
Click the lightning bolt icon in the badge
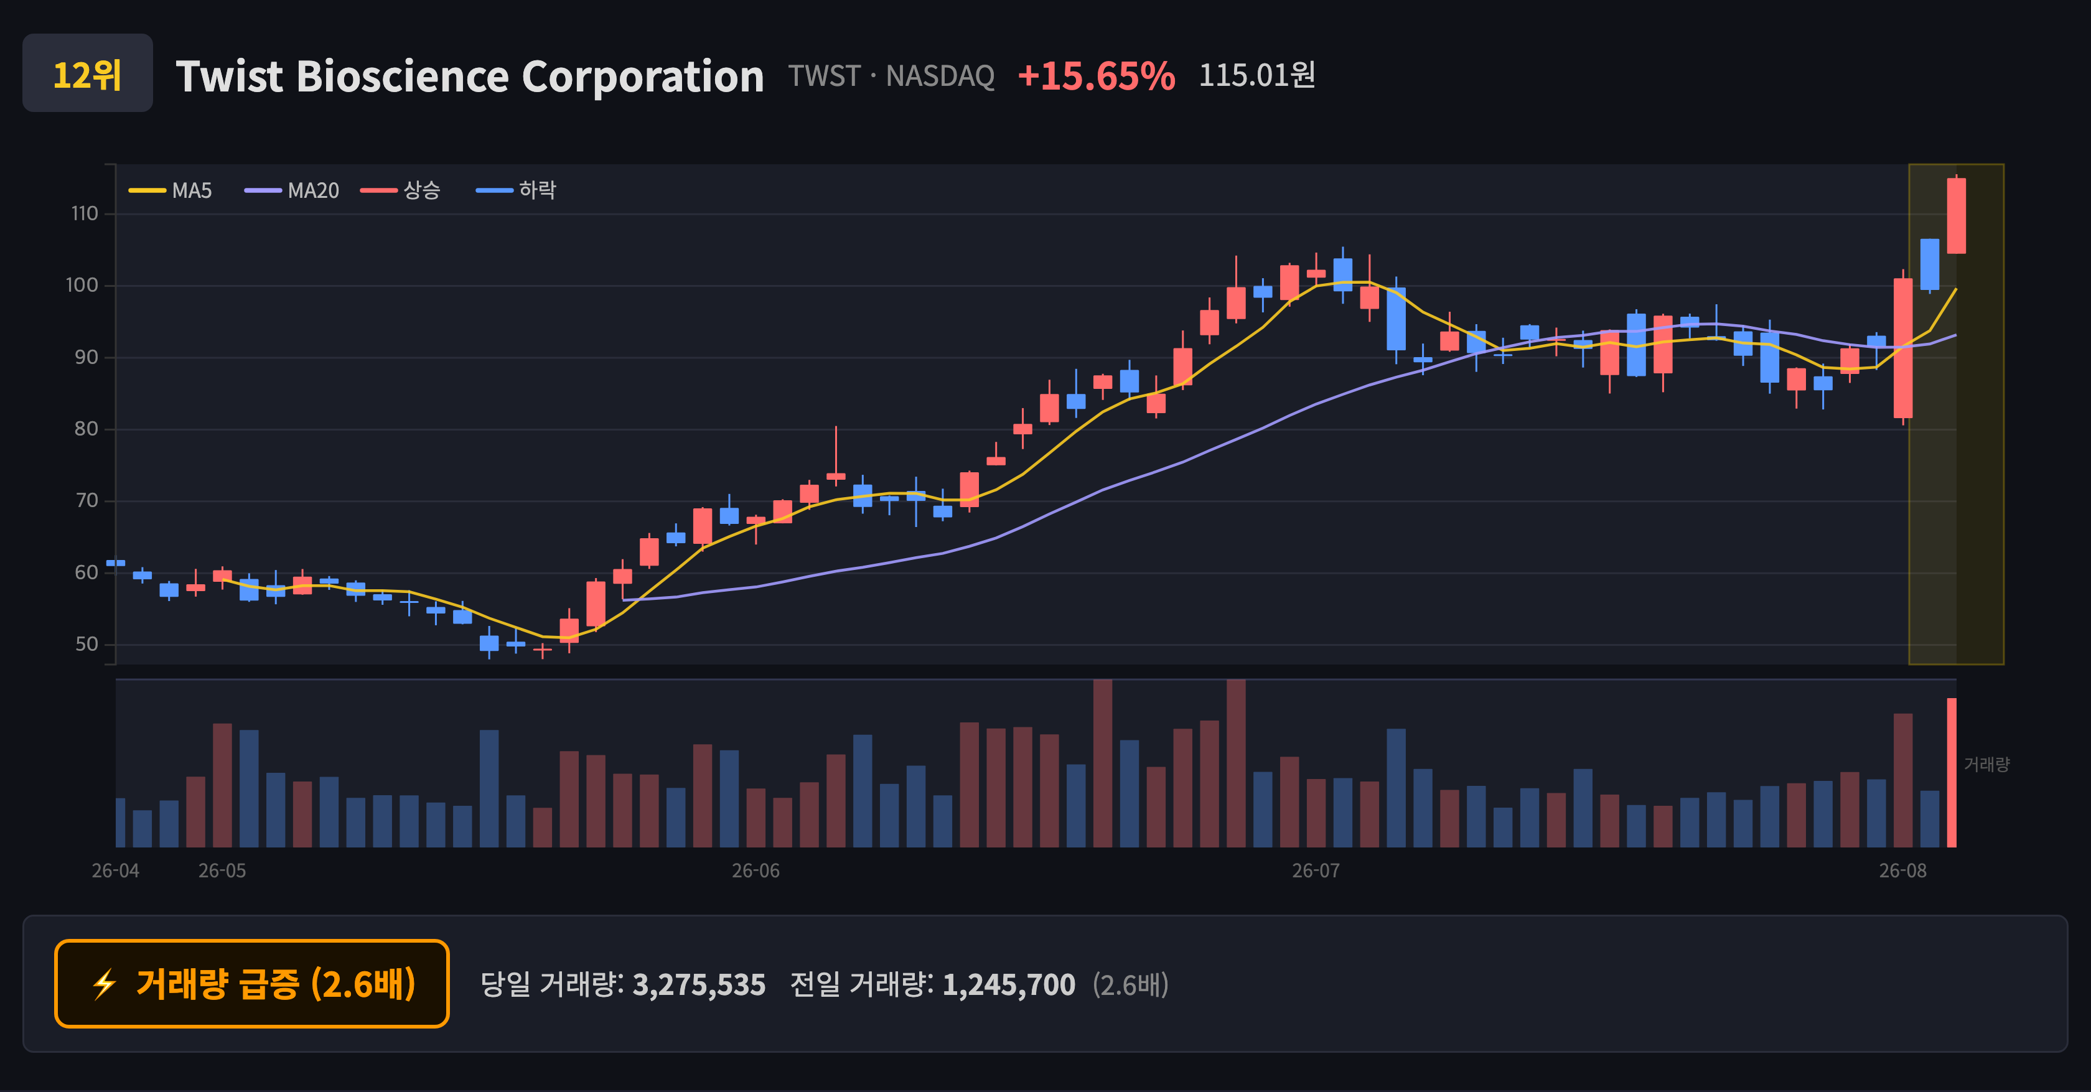pos(105,984)
